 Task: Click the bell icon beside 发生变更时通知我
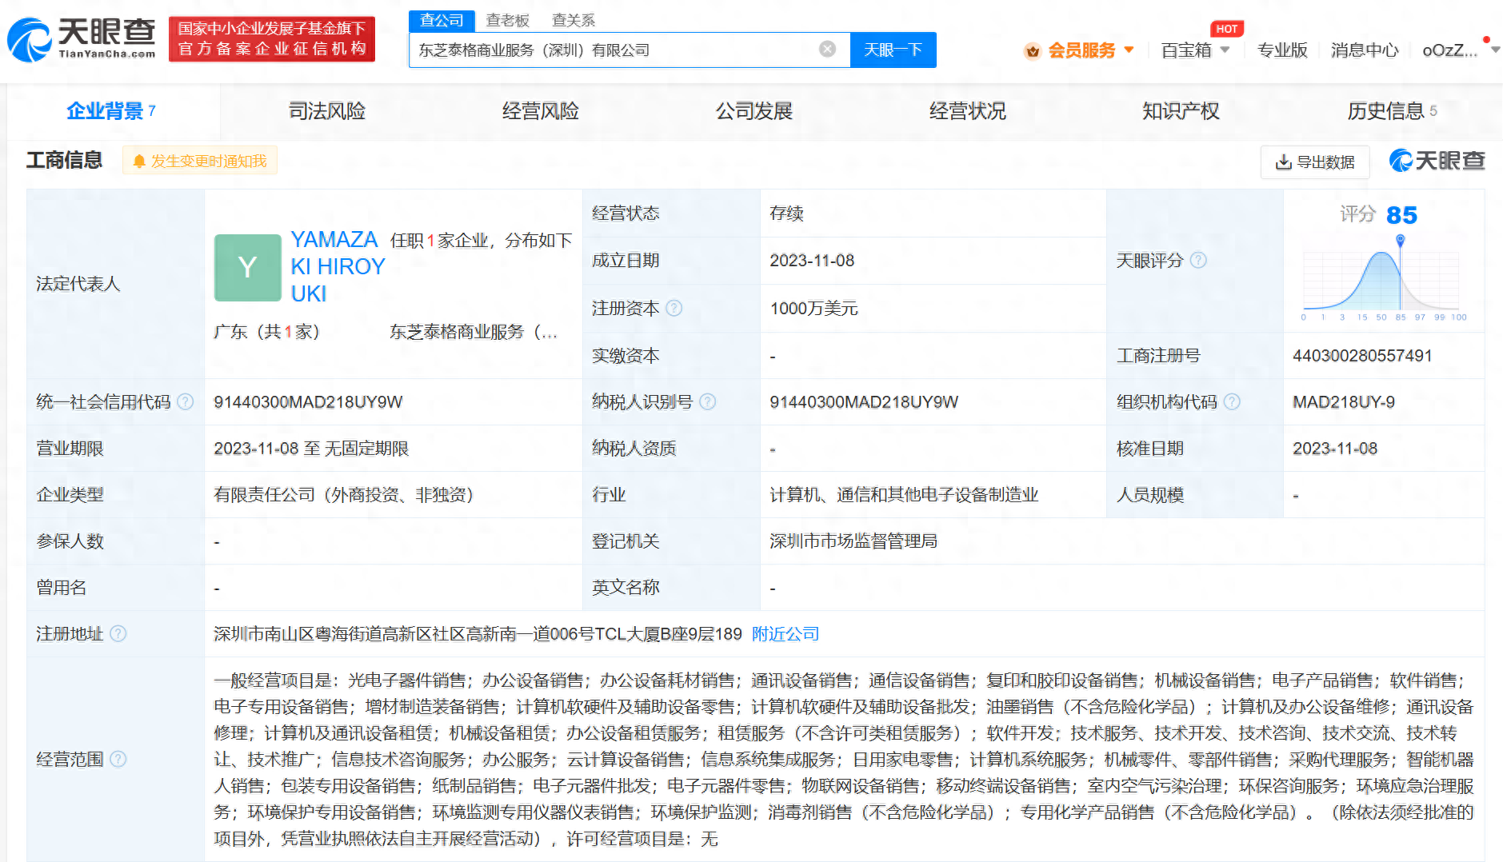[138, 162]
